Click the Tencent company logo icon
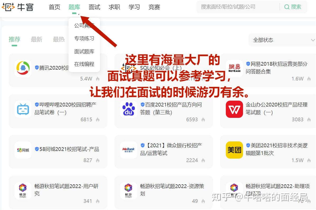Viewport: 316px width, 210px height. [23, 68]
